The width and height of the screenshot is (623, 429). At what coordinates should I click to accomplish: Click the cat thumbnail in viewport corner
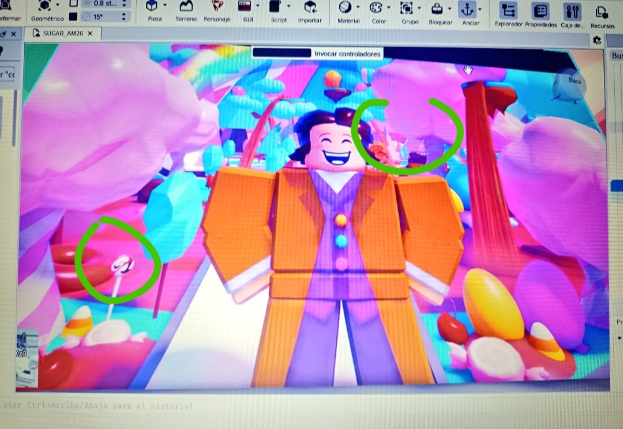pyautogui.click(x=27, y=358)
